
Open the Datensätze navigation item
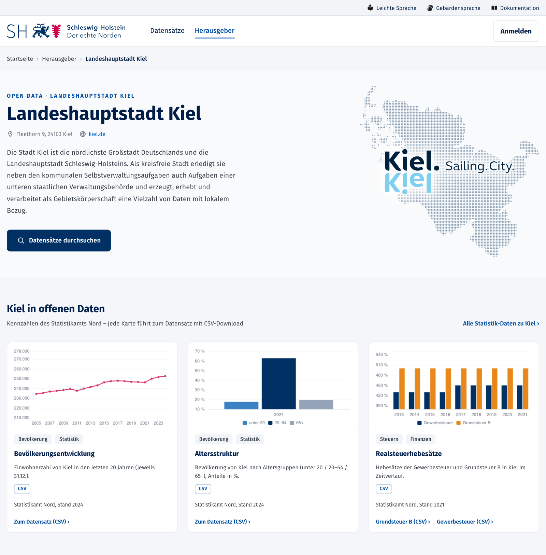tap(167, 31)
